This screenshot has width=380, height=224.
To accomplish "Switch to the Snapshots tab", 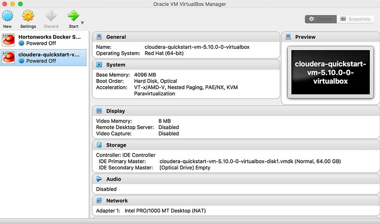I will click(356, 19).
